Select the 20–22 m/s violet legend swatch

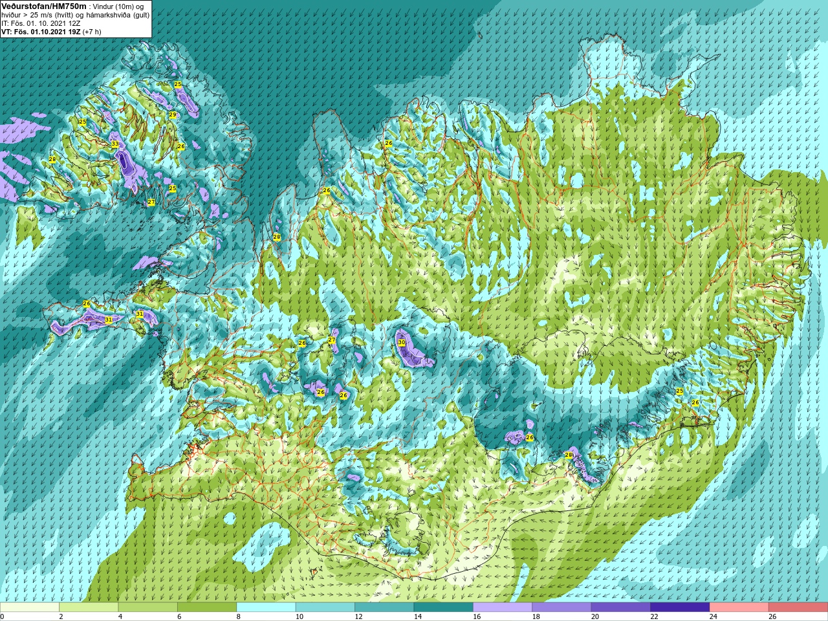click(x=620, y=607)
